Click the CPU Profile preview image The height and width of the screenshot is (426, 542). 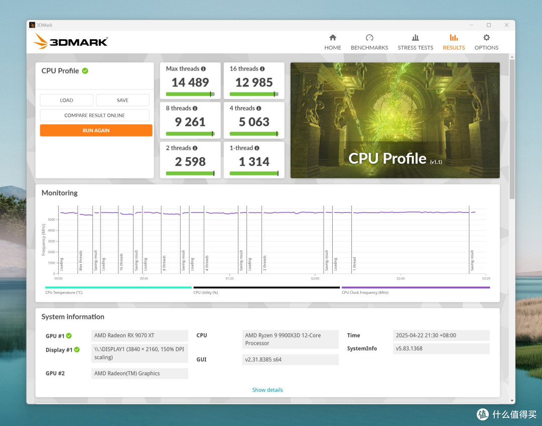pyautogui.click(x=395, y=120)
